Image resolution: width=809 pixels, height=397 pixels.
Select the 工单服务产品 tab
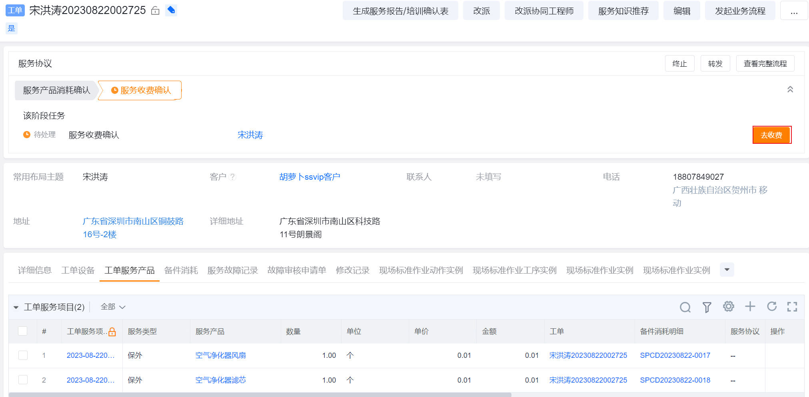[130, 270]
